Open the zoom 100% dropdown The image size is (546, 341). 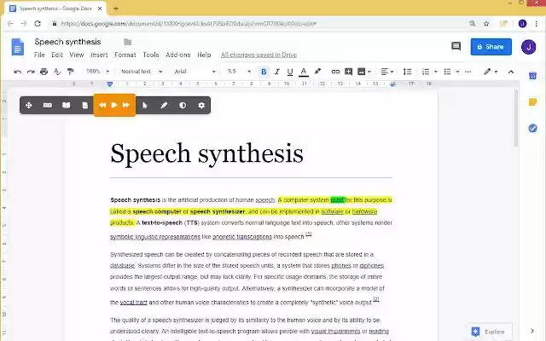(97, 72)
